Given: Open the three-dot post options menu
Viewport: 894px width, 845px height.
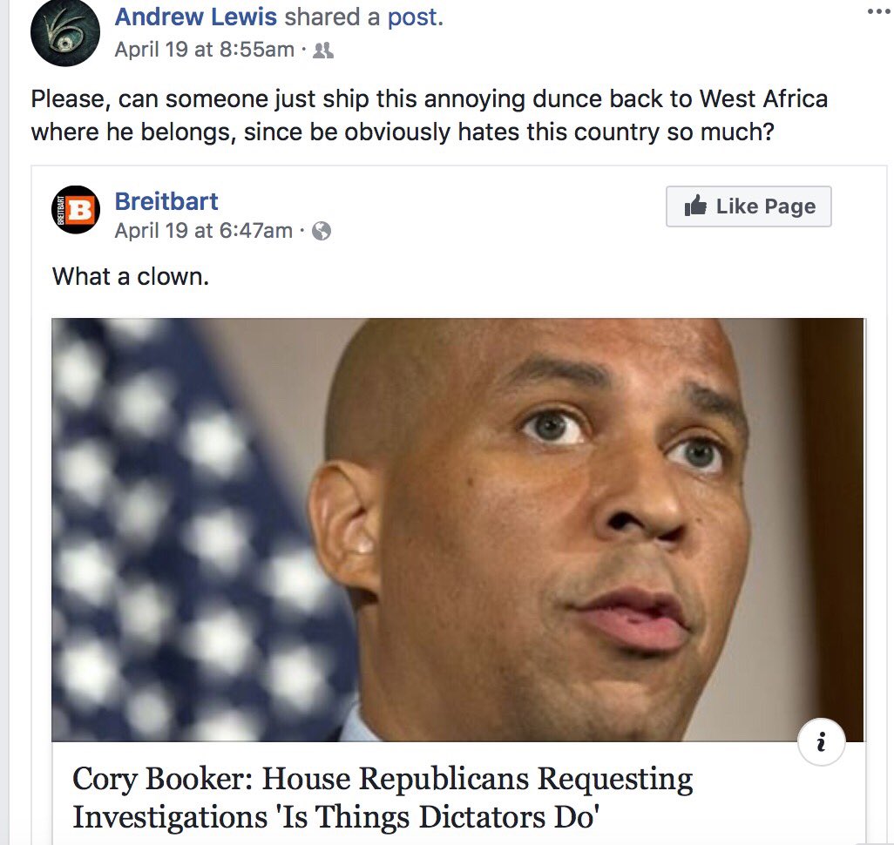Looking at the screenshot, I should [x=878, y=11].
